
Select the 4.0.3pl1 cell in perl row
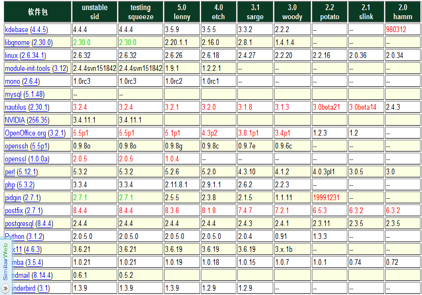(x=329, y=171)
